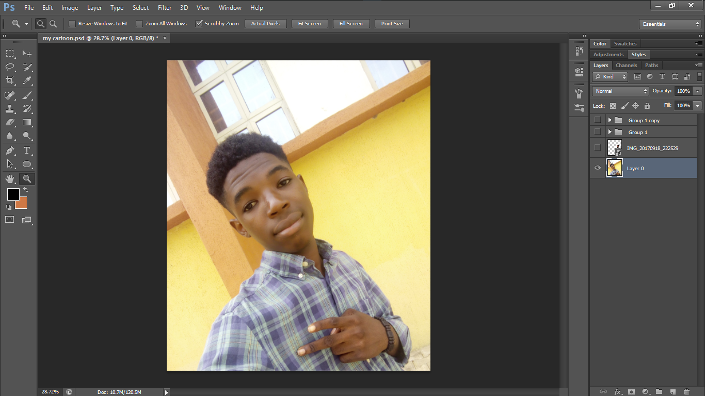The height and width of the screenshot is (396, 705).
Task: Select the Blur tool
Action: [x=10, y=136]
